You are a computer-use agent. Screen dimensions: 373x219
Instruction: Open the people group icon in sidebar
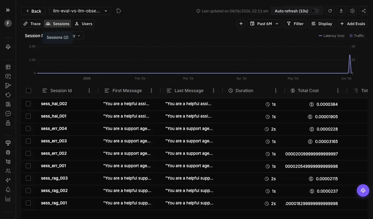click(8, 171)
